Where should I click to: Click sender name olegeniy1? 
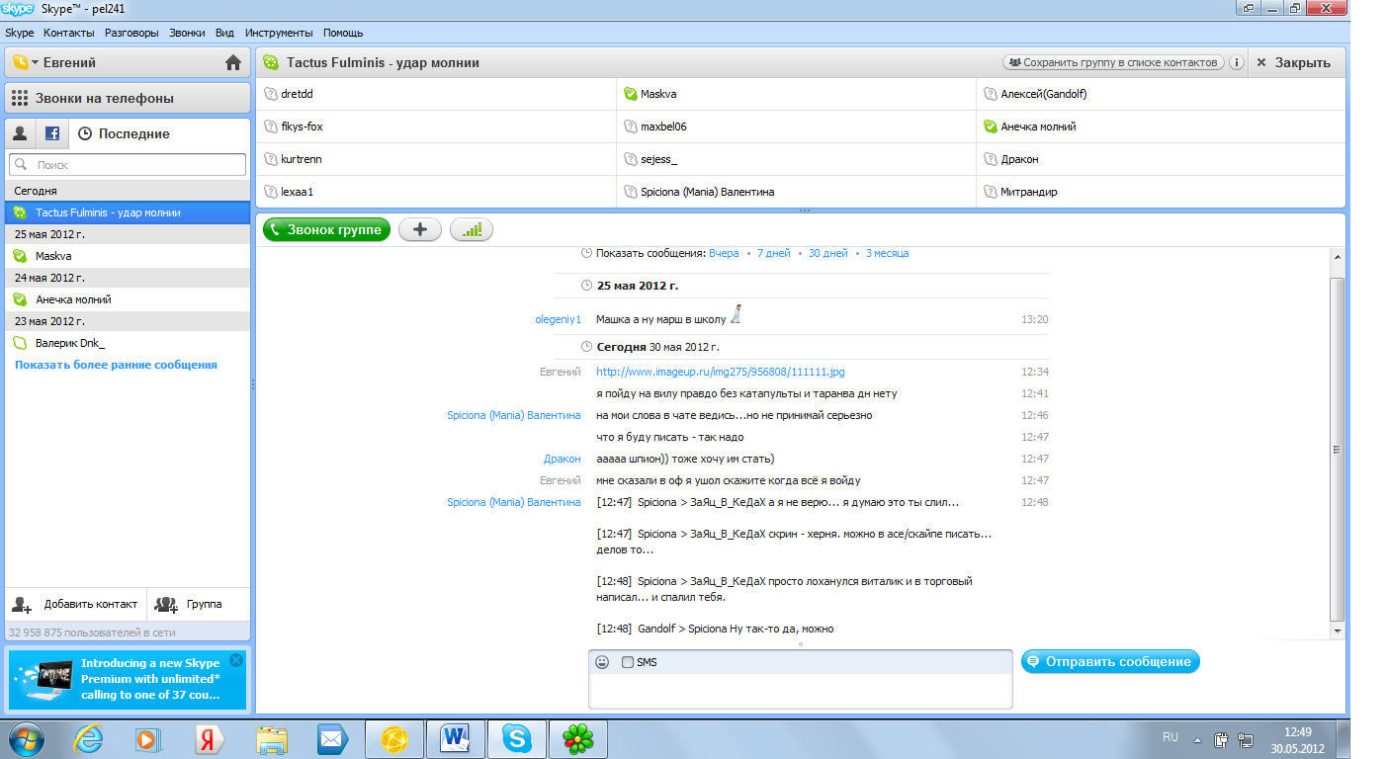(558, 319)
